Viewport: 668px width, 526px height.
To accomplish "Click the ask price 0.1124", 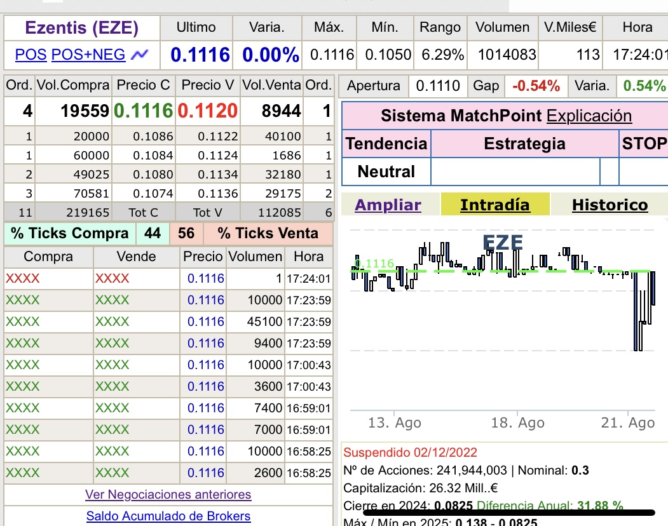I will (218, 156).
